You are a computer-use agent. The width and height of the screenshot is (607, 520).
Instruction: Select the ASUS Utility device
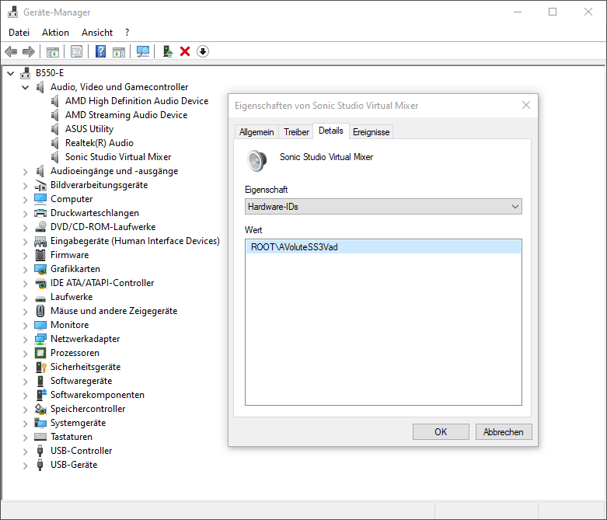click(x=89, y=129)
